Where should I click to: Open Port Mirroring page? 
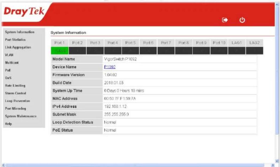point(15,109)
